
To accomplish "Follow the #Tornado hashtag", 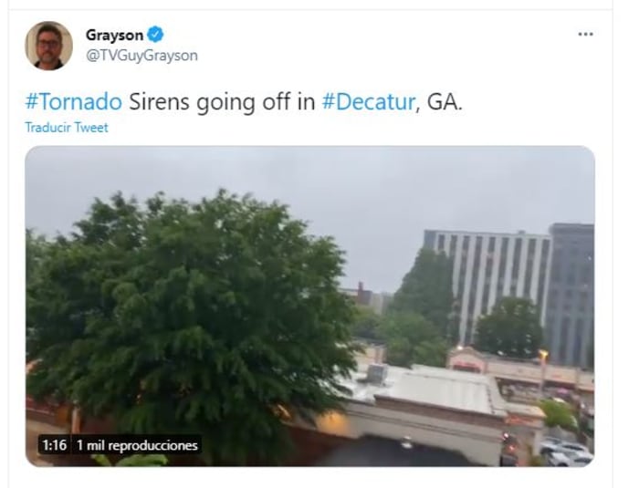I will [x=73, y=101].
